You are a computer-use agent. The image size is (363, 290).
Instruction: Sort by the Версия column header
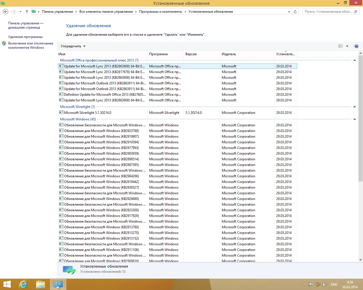coord(202,54)
